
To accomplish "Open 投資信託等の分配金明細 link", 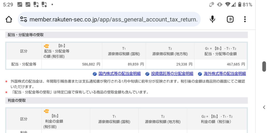I will (x=172, y=74).
